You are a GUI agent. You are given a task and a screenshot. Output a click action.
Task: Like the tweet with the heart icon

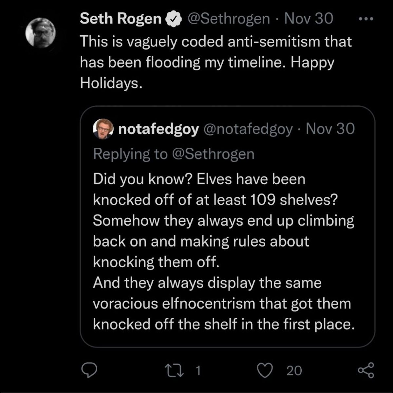tap(265, 370)
